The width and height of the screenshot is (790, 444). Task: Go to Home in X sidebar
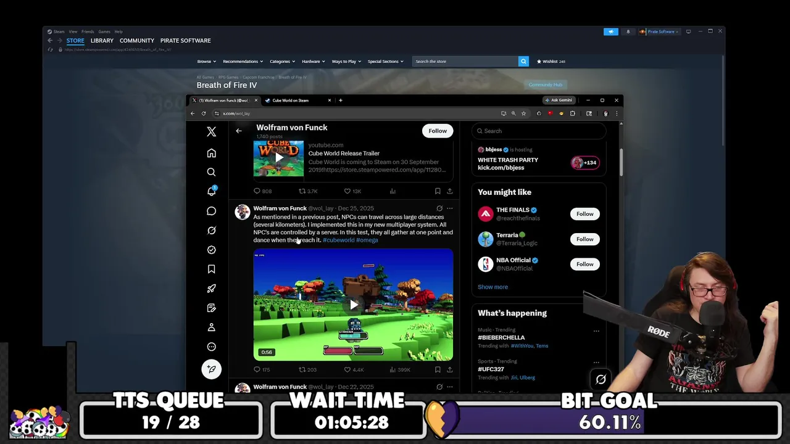point(211,153)
